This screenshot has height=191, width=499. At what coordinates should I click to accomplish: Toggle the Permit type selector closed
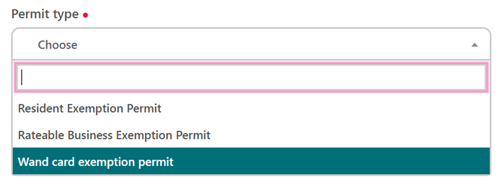click(474, 45)
